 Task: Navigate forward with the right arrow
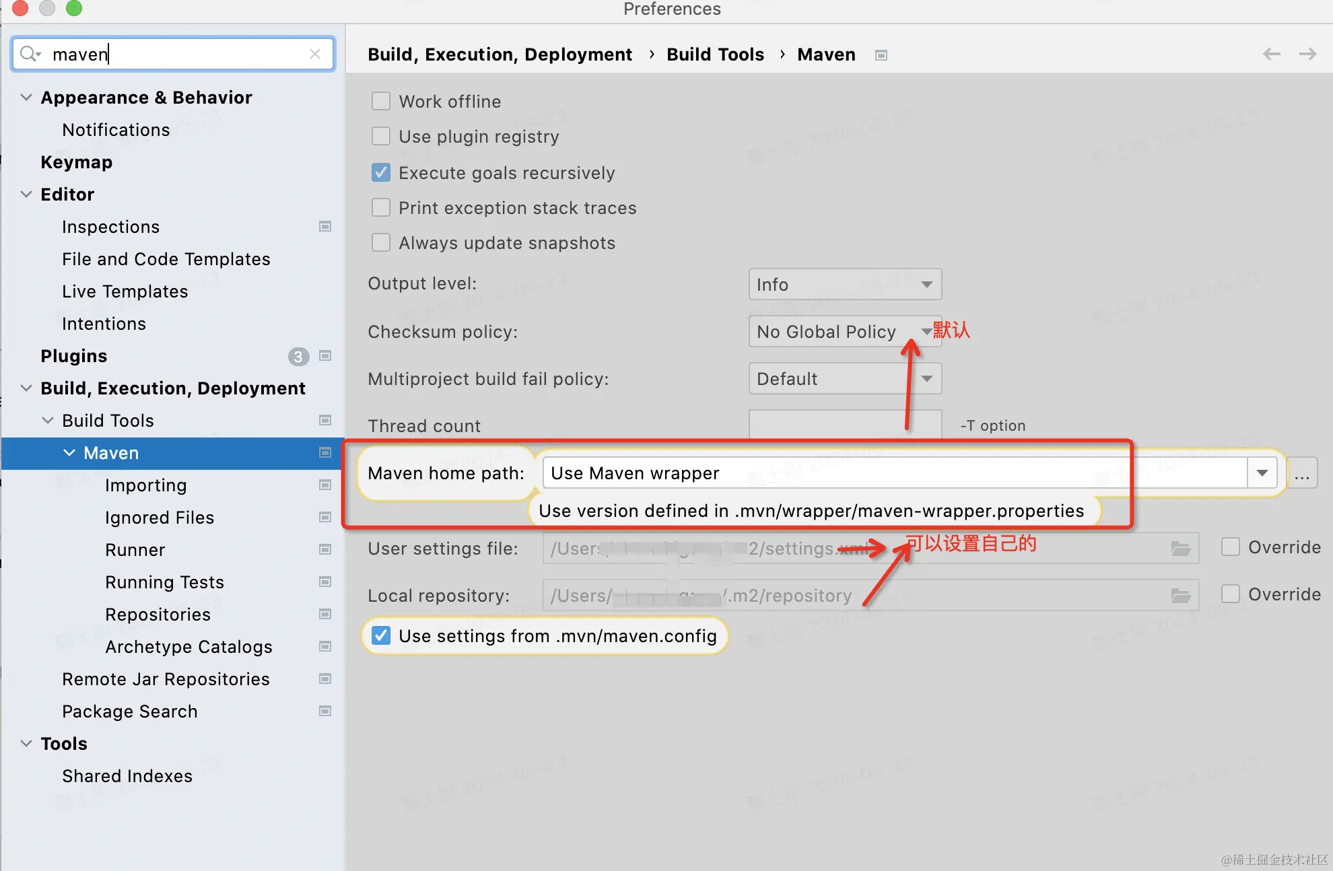[1307, 54]
